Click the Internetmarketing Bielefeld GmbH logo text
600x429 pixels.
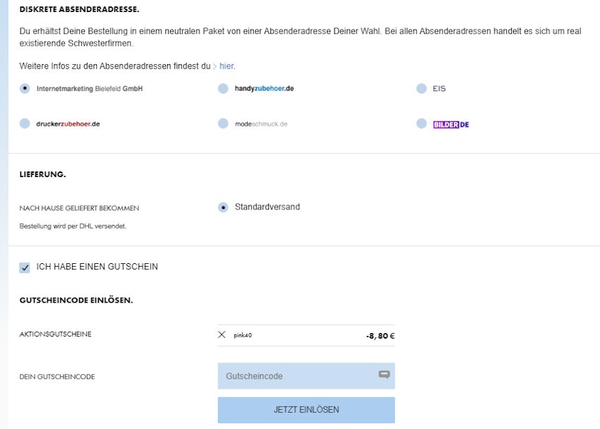tap(90, 89)
